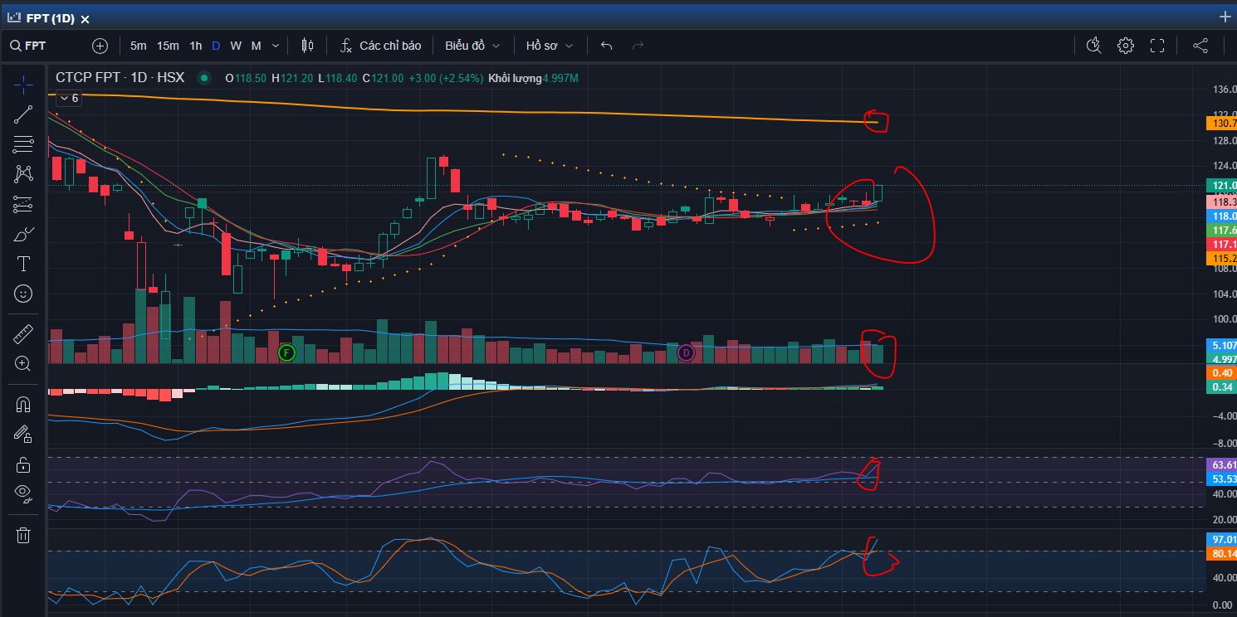Click the CTCP FPT · 1D · HSX title
The image size is (1237, 617).
(x=120, y=77)
